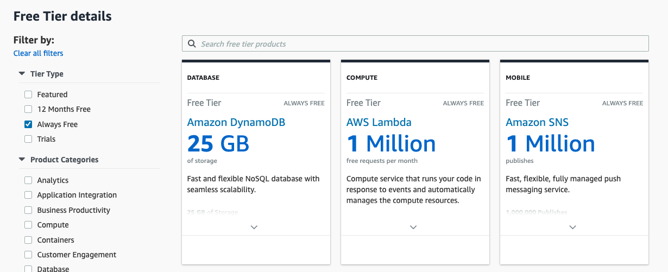
Task: Collapse the Tier Type filter section
Action: click(x=22, y=74)
